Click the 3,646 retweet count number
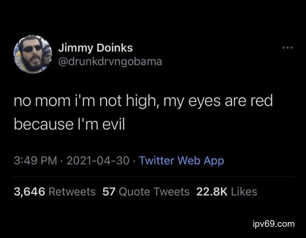 click(30, 192)
